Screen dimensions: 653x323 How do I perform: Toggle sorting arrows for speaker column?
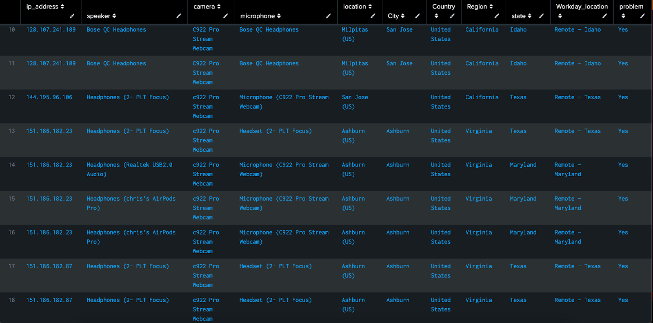coord(114,16)
